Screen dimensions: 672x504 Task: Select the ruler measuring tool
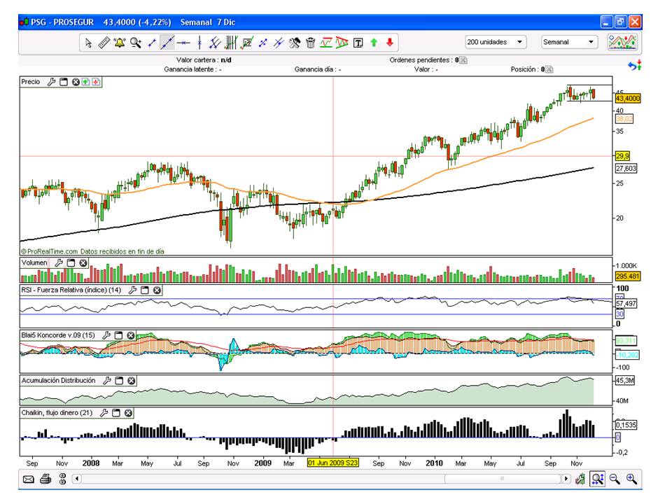tap(104, 43)
